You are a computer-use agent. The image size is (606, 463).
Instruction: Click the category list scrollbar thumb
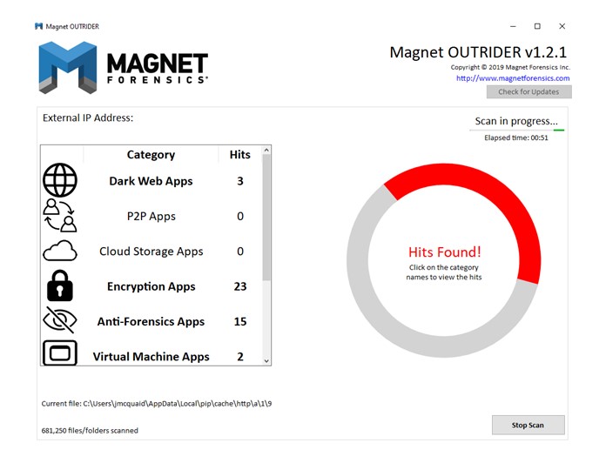[266, 218]
